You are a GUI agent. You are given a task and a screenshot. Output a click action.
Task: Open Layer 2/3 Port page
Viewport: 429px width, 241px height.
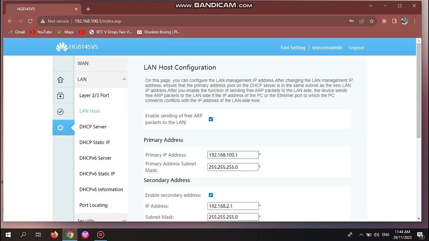[x=94, y=95]
